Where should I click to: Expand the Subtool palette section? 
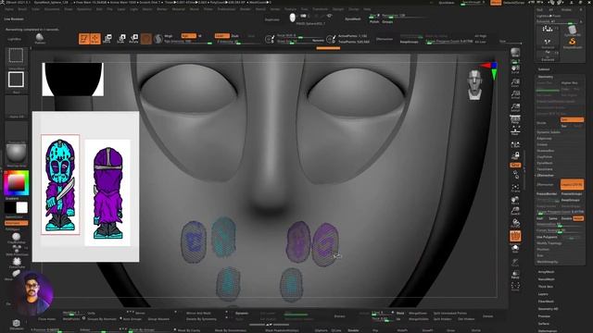pyautogui.click(x=544, y=69)
